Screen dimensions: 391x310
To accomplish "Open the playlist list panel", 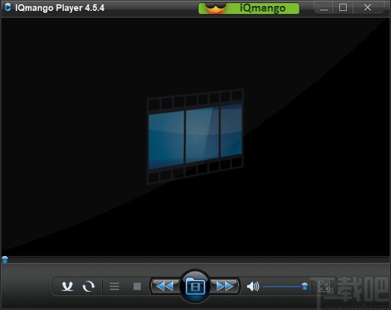I will tap(114, 286).
